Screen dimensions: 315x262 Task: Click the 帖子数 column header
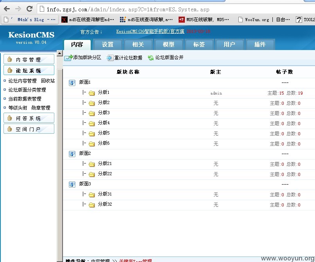click(285, 72)
